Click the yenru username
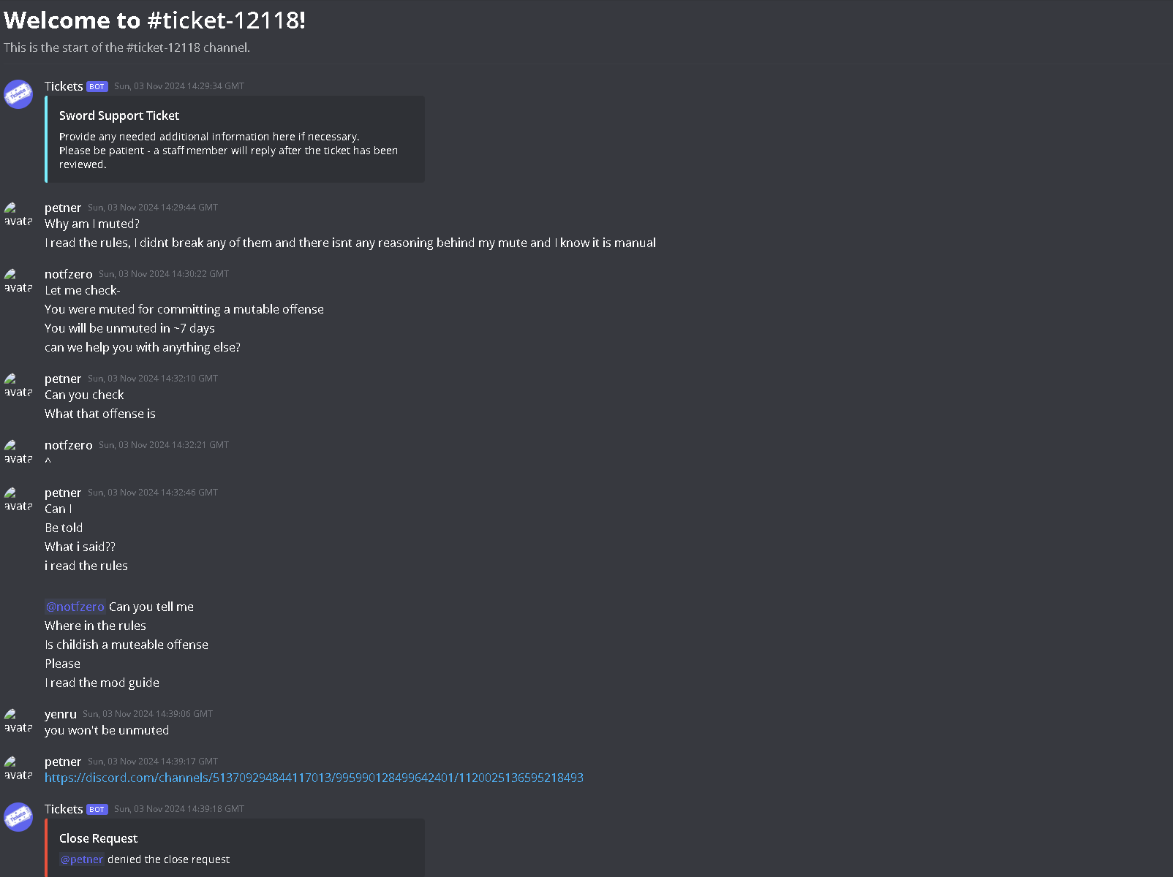This screenshot has height=877, width=1173. [61, 714]
